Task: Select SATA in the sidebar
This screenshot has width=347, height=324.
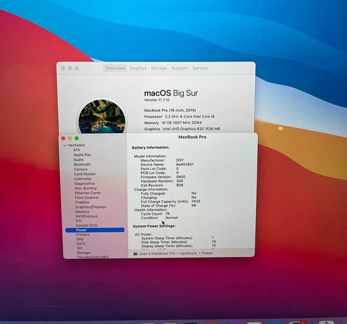Action: pyautogui.click(x=81, y=243)
